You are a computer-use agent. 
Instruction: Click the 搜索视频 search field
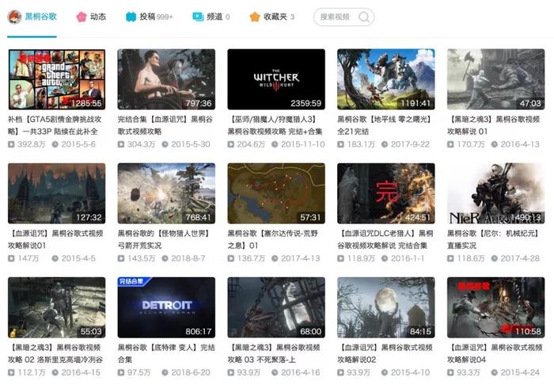click(x=343, y=17)
